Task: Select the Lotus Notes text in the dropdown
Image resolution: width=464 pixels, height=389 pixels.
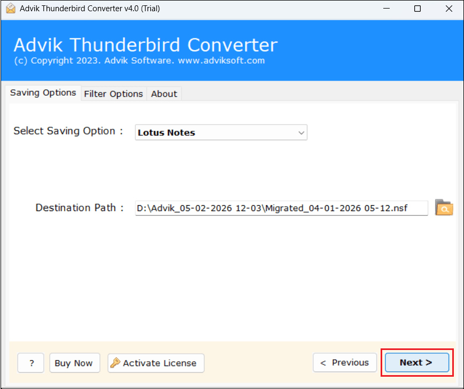Action: (x=166, y=132)
